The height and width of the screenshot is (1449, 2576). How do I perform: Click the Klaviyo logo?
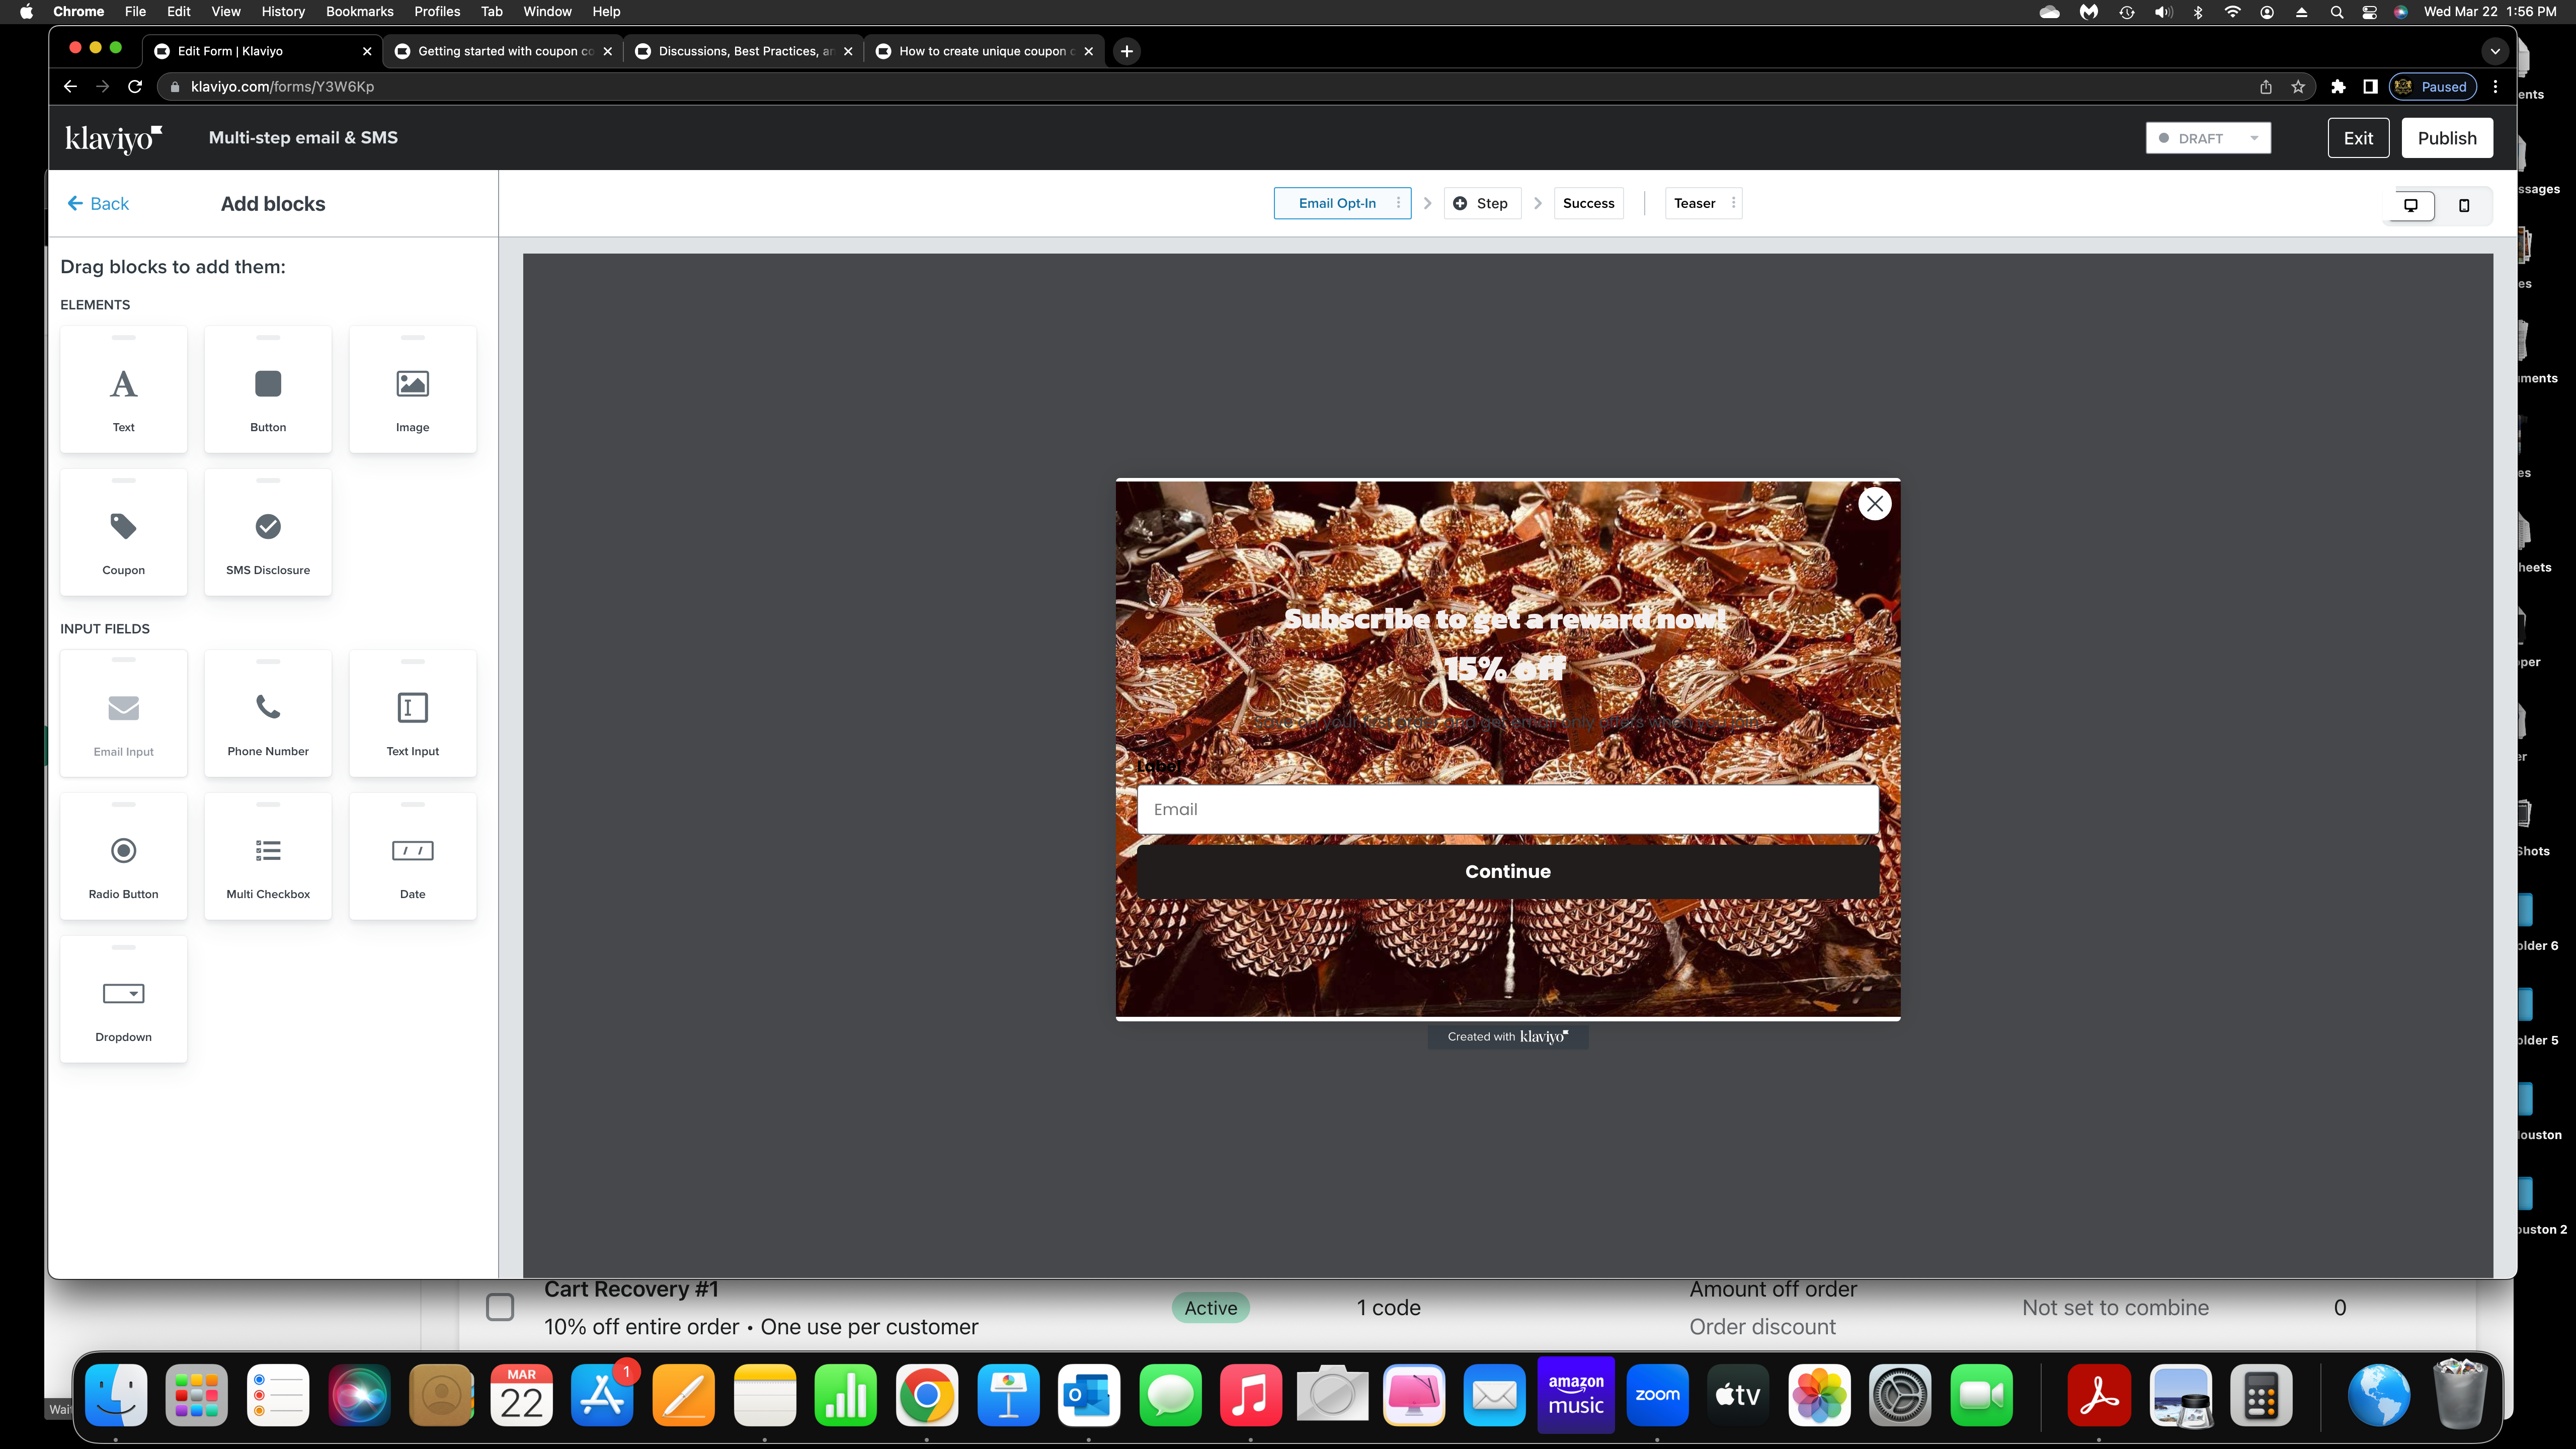pos(113,138)
